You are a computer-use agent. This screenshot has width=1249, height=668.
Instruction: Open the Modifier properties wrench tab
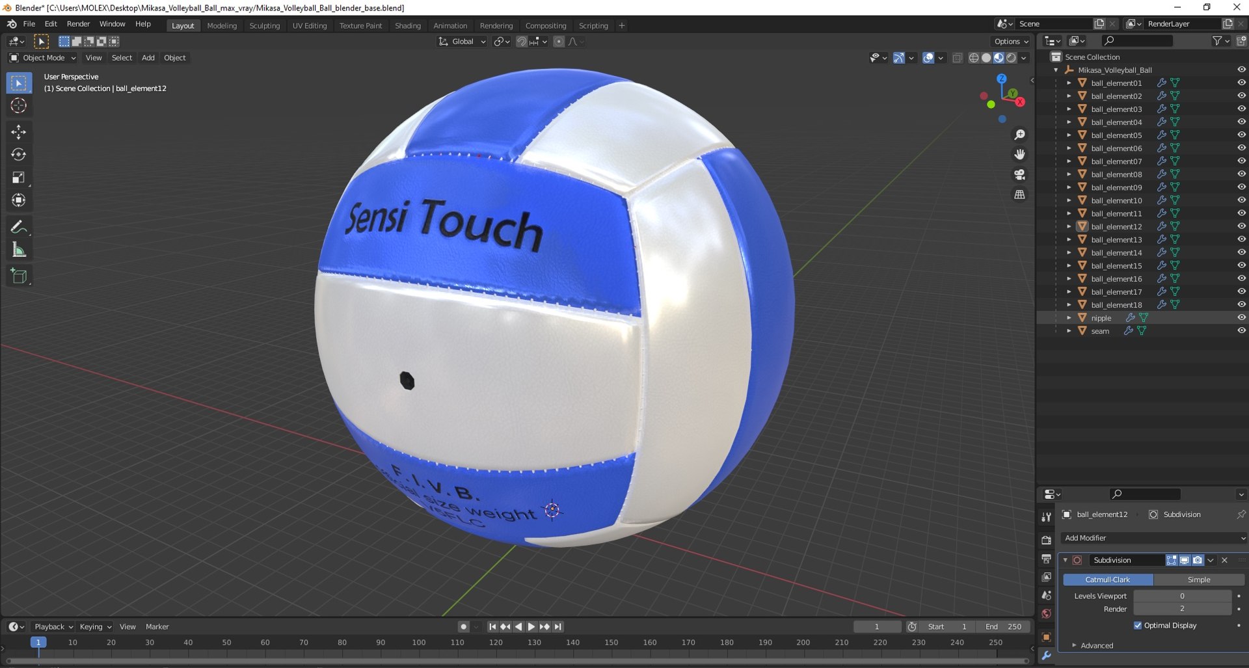(1046, 656)
